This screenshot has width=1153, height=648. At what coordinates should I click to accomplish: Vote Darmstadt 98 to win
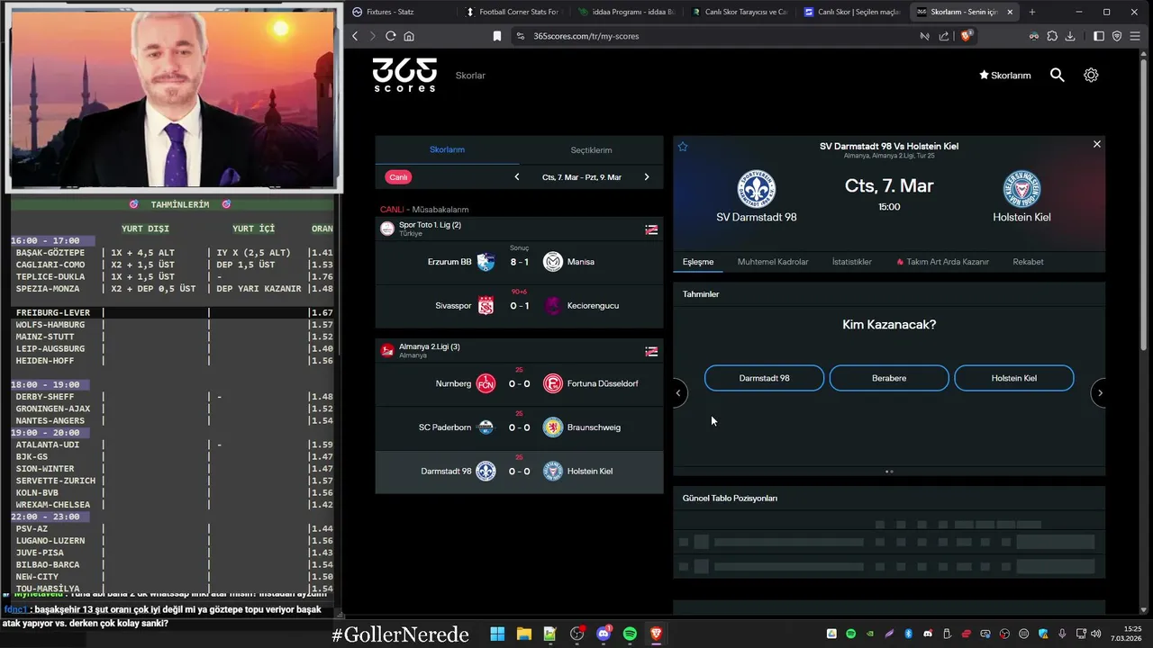tap(764, 378)
